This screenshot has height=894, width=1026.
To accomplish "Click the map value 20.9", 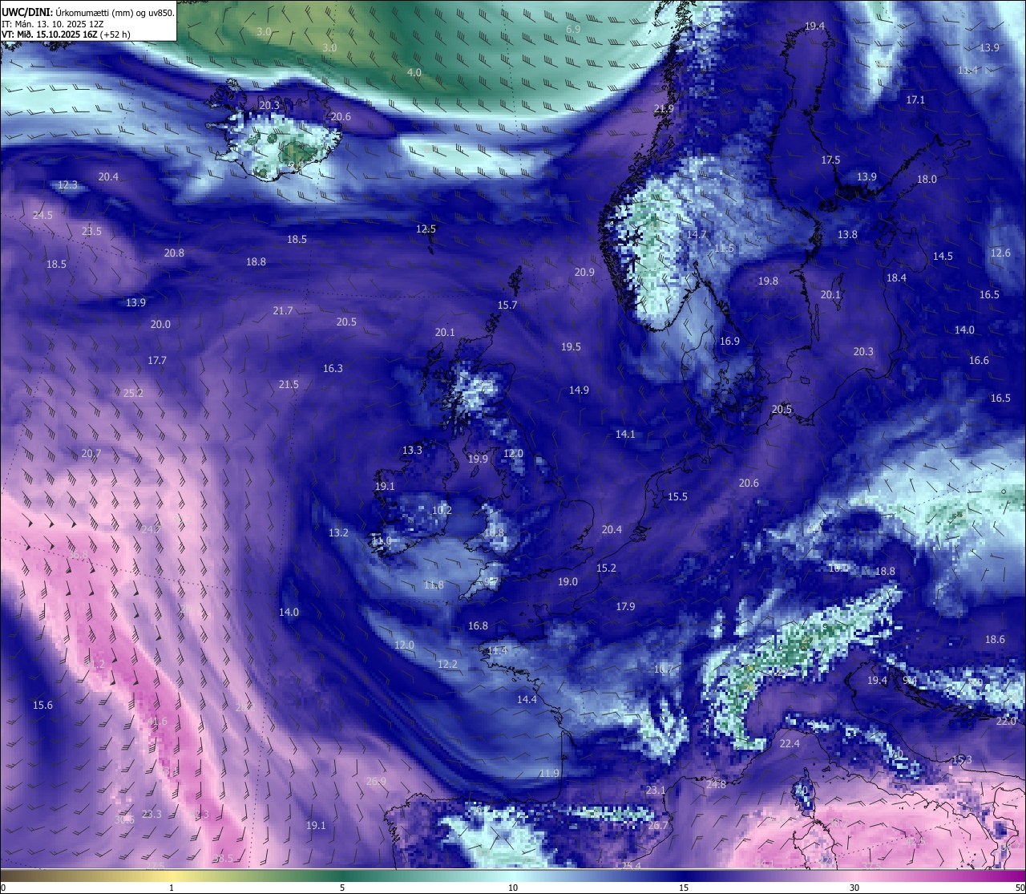I will (584, 272).
